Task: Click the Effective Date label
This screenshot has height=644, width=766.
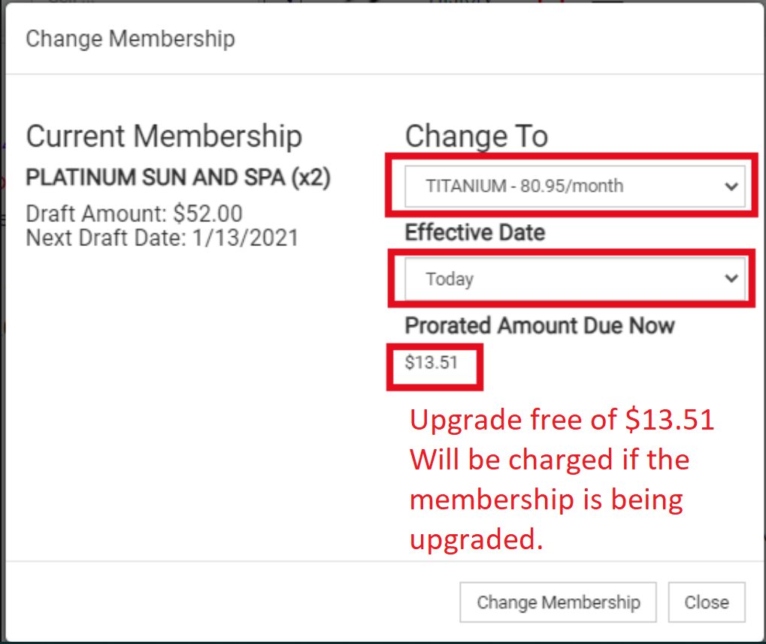Action: 475,232
